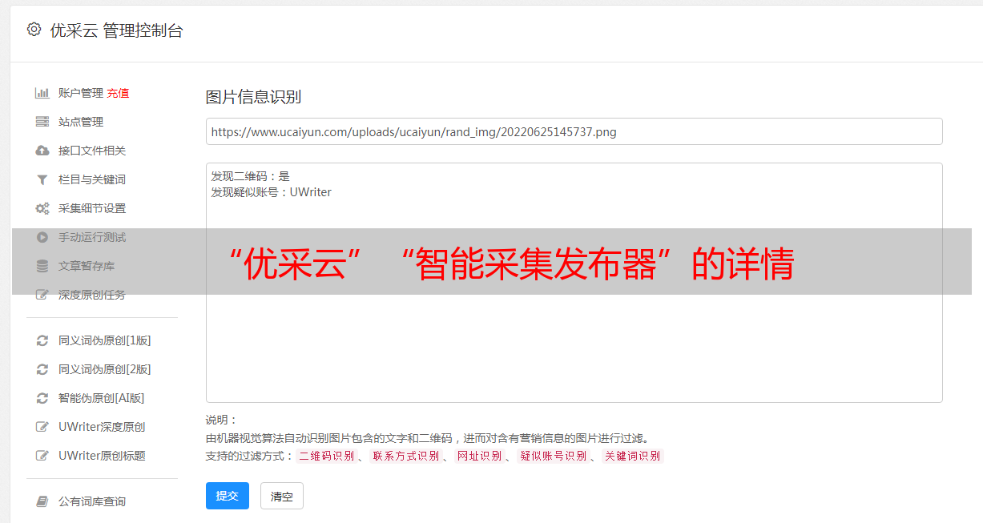The width and height of the screenshot is (983, 523).
Task: Click the refresh icon for 智能伪原创[AI版]
Action: click(x=42, y=398)
